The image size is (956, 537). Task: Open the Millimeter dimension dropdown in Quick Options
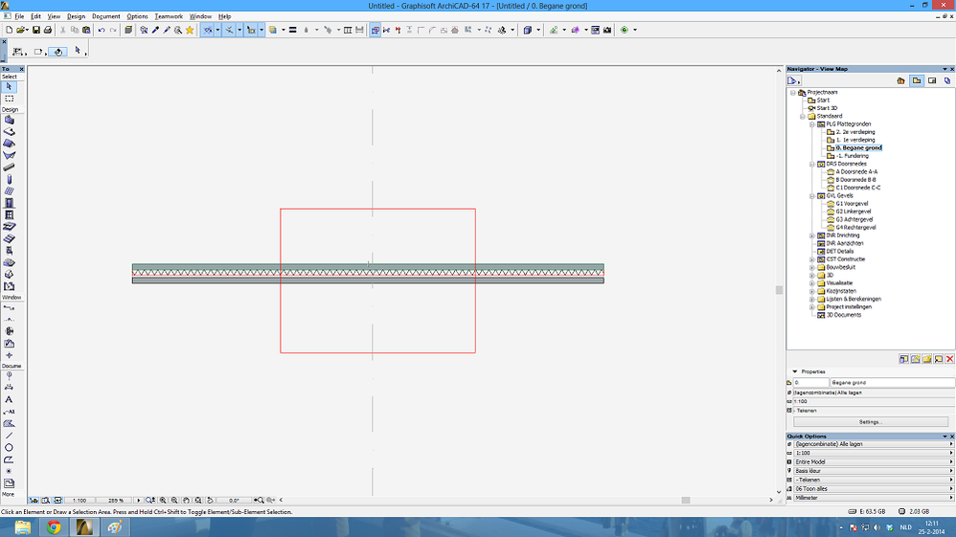point(874,498)
